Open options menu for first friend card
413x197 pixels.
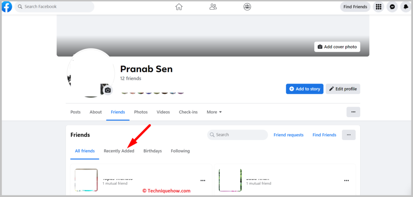coord(203,180)
